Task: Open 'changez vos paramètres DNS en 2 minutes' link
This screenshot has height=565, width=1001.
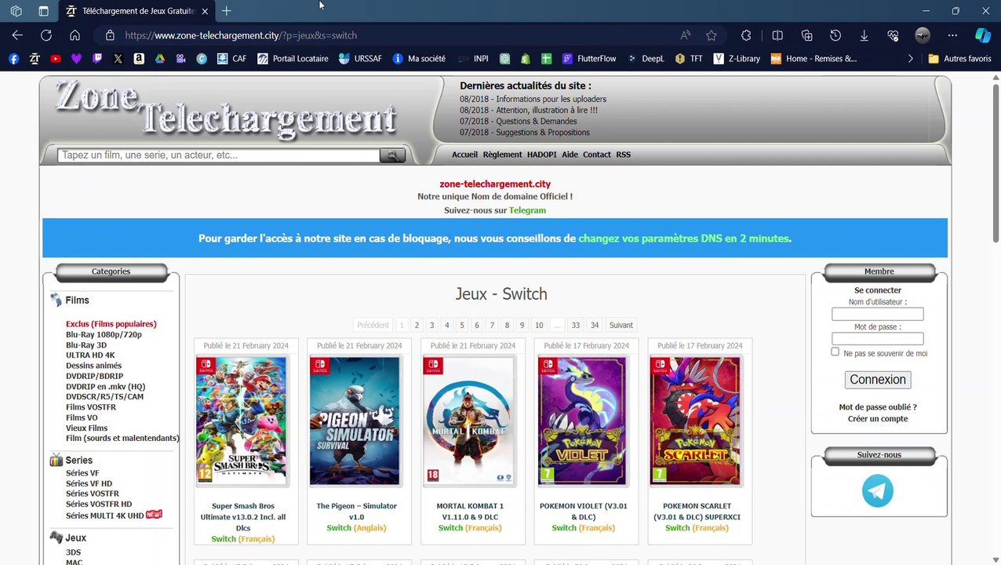Action: (683, 239)
